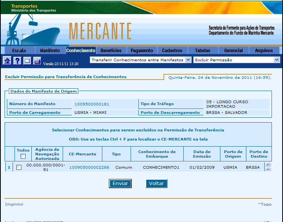The width and height of the screenshot is (283, 222).
Task: Switch to the Manifesto tab
Action: click(x=50, y=51)
